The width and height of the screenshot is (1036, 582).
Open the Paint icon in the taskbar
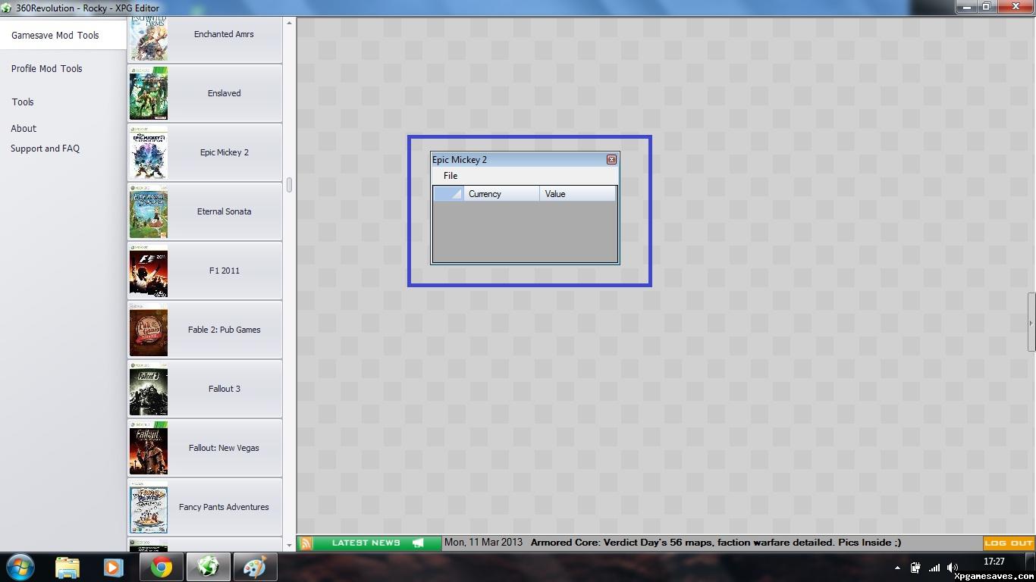tap(255, 567)
